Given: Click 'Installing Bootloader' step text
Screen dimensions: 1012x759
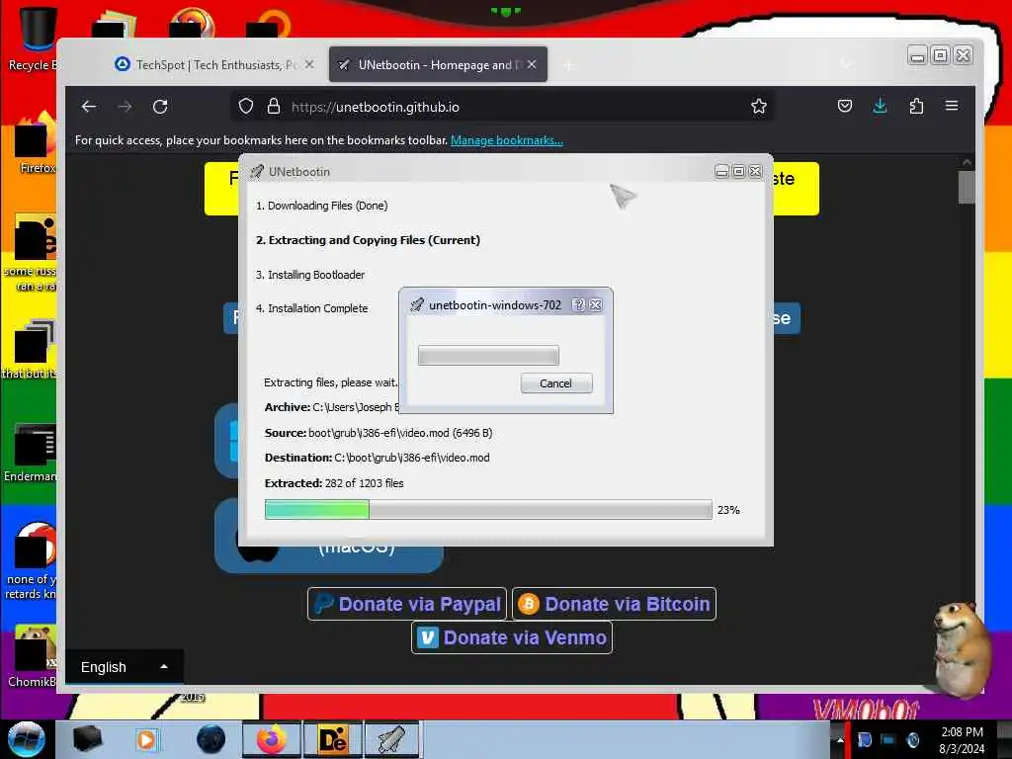Looking at the screenshot, I should (309, 275).
